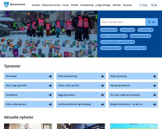Viewport: 162px width, 129px height.
Task: Open Ledige stillinger menu item
Action: (x=103, y=5)
